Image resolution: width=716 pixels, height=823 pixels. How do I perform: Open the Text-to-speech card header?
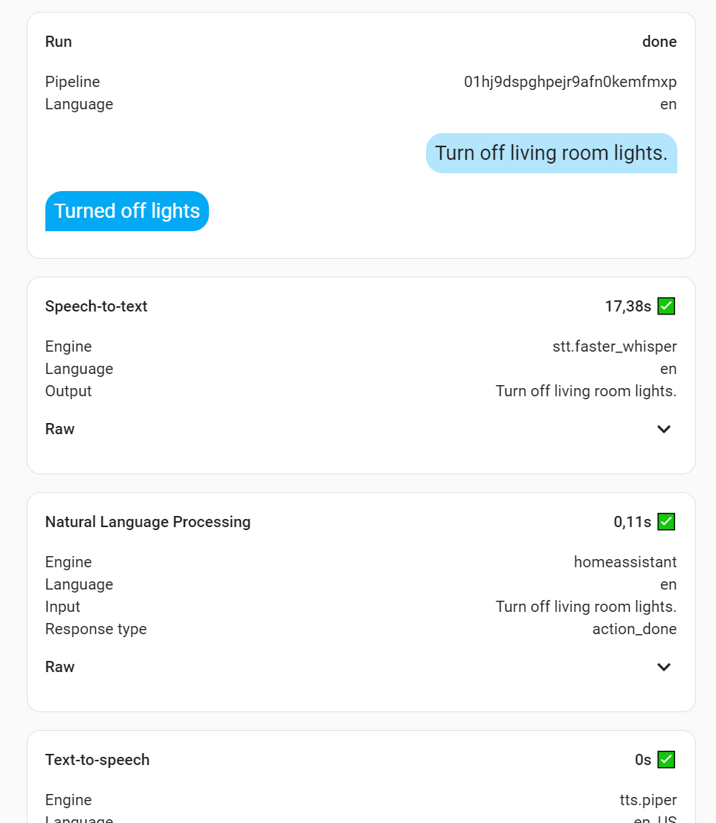[97, 759]
